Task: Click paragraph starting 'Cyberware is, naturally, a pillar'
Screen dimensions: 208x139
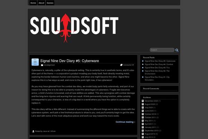Action: click(83, 75)
